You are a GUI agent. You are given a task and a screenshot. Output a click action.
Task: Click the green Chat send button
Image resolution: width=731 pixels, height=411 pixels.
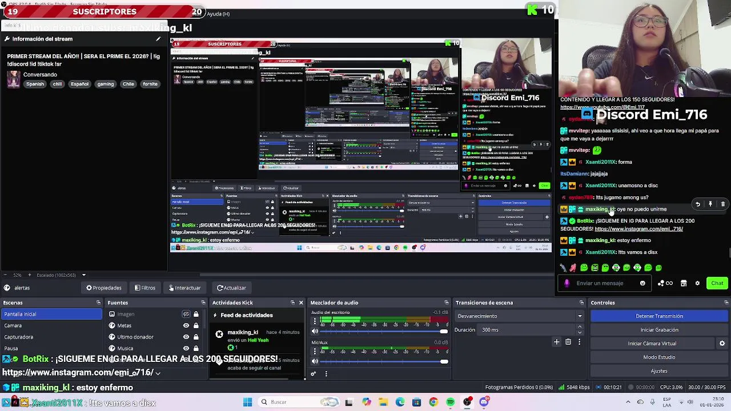717,283
